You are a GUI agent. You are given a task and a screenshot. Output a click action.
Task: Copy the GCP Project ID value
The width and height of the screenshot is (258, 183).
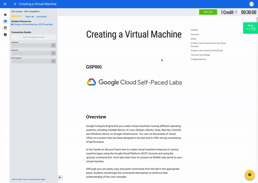[x=53, y=61]
